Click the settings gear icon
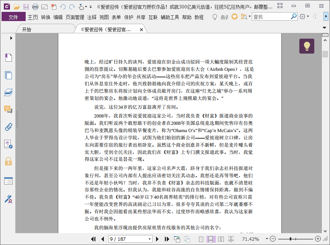Viewport: 330px width, 245px height. (x=302, y=16)
